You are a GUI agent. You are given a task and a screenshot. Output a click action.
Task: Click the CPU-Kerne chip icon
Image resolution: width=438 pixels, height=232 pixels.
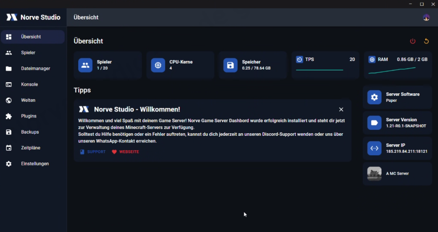coord(158,65)
